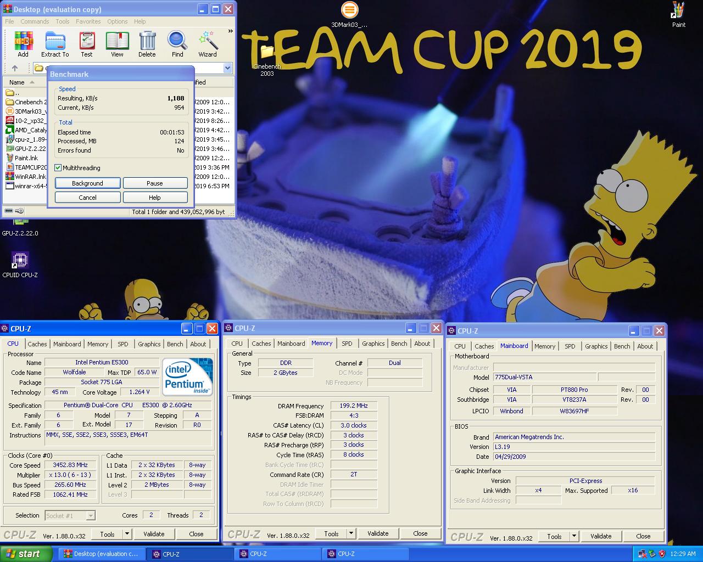Switch to Memory tab in right CPU-Z
703x562 pixels.
click(x=545, y=346)
